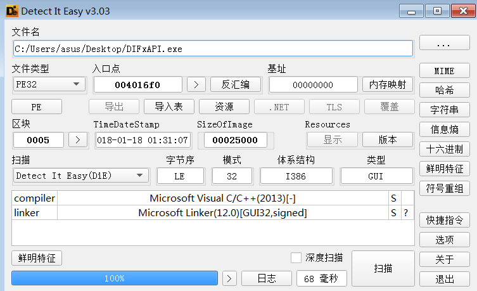Click the 覆盖 overlay button
Screen dimensions: 477x291
click(x=390, y=107)
